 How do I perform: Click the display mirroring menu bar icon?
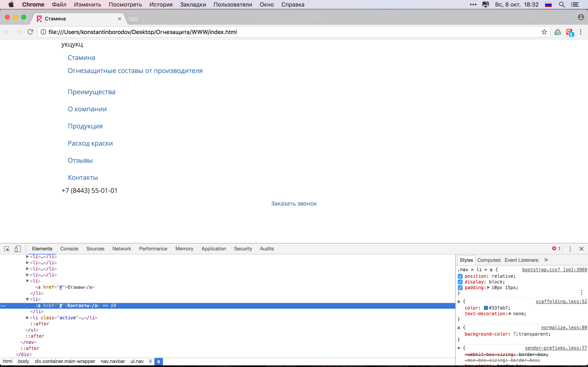[485, 5]
